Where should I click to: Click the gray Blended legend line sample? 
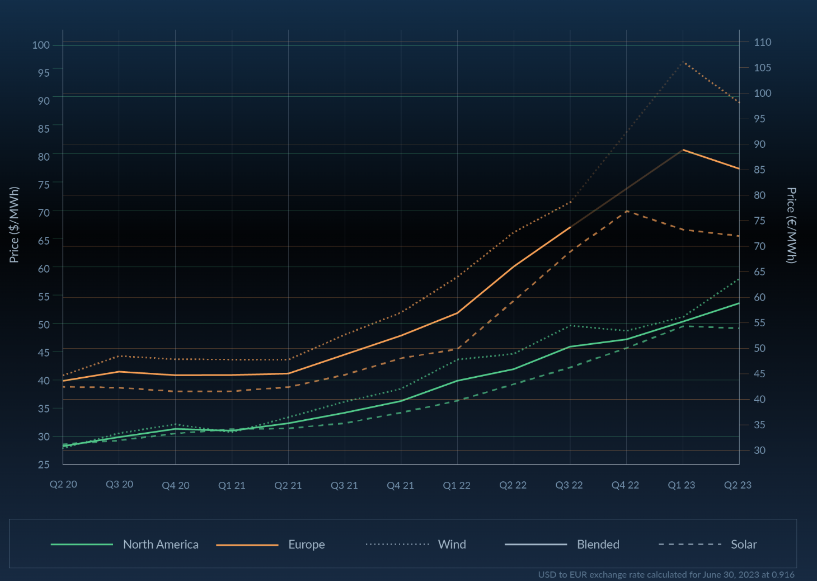536,544
